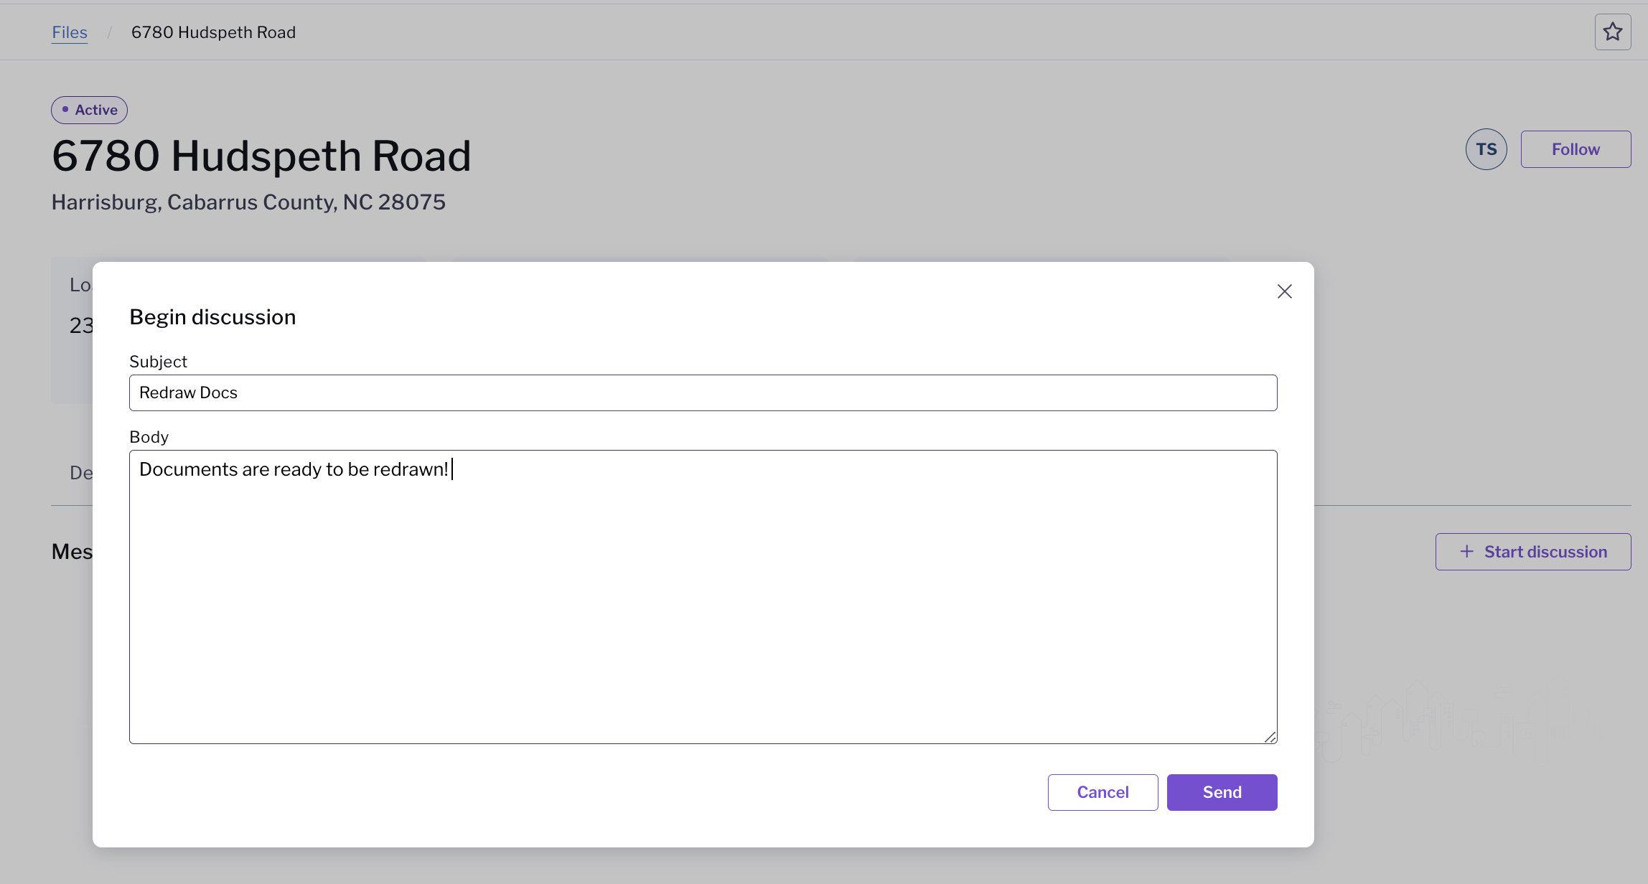Click inside the Body text area

[703, 597]
